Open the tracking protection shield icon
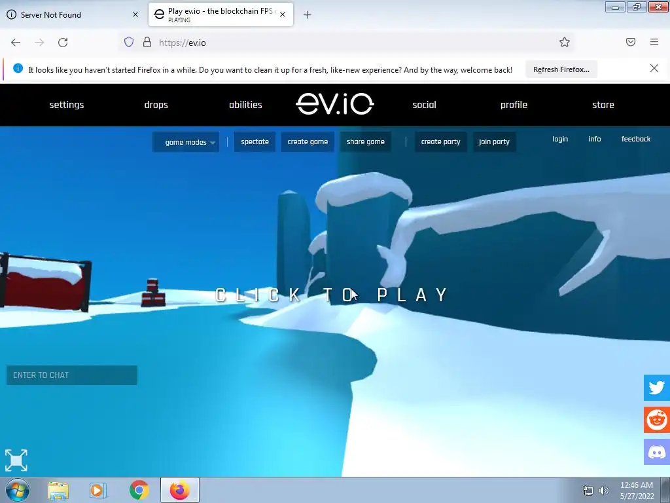The height and width of the screenshot is (503, 670). point(129,42)
